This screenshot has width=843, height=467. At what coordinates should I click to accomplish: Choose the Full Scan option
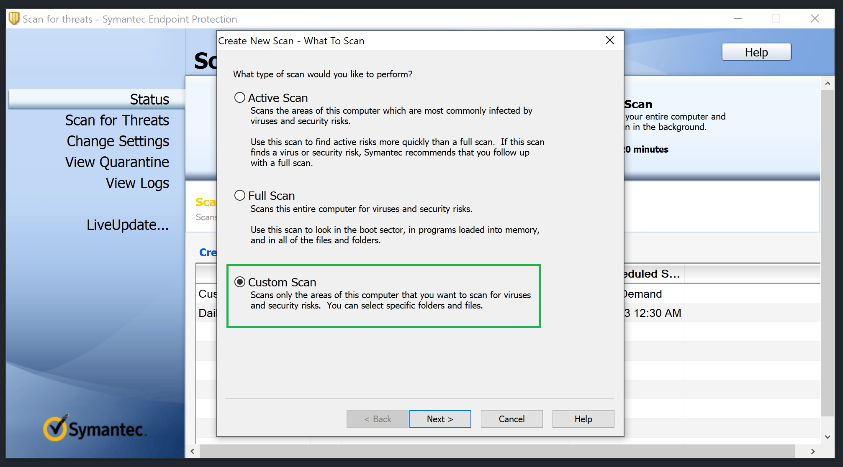point(240,195)
